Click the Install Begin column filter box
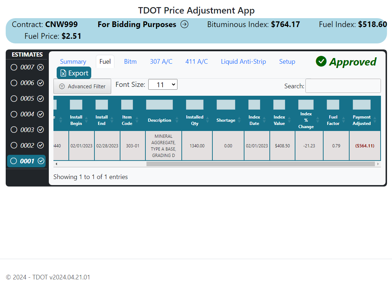 (76, 105)
